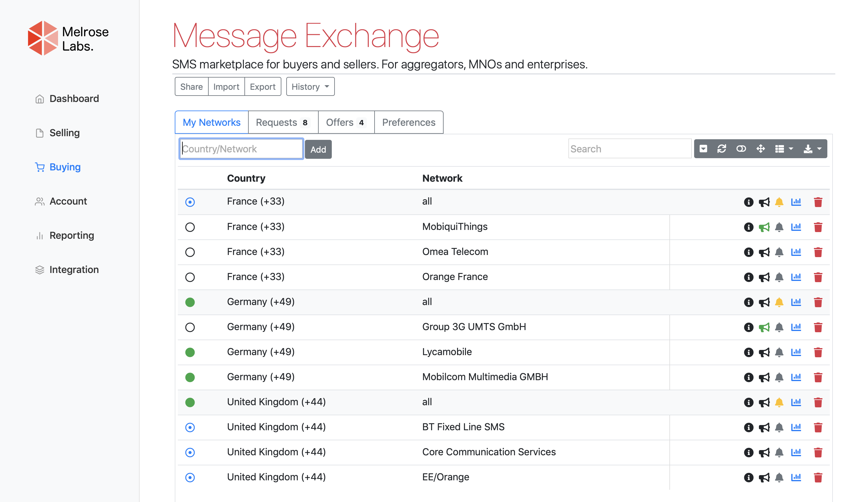
Task: Open the columns list dropdown in toolbar
Action: click(784, 149)
